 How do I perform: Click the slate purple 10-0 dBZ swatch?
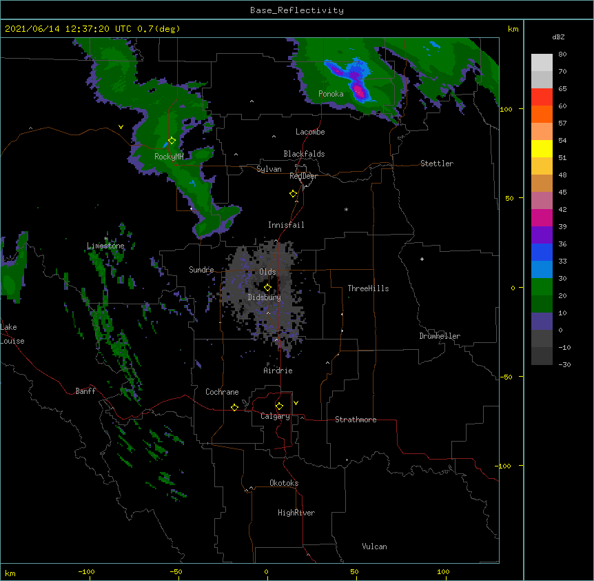click(542, 322)
